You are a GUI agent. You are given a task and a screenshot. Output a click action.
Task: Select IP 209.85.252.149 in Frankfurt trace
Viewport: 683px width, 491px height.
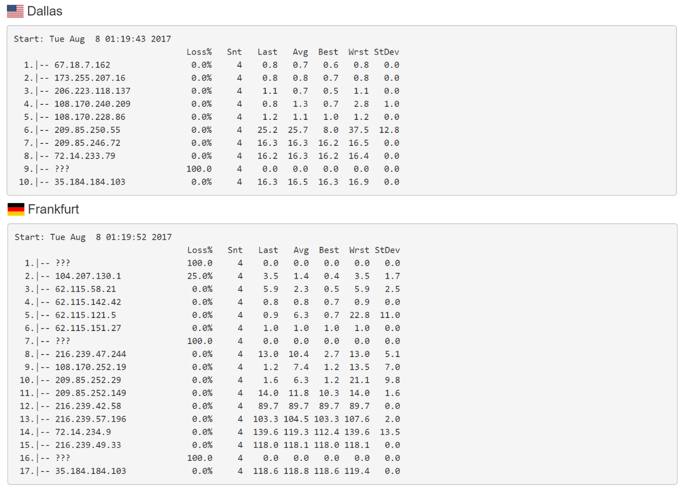pos(91,394)
